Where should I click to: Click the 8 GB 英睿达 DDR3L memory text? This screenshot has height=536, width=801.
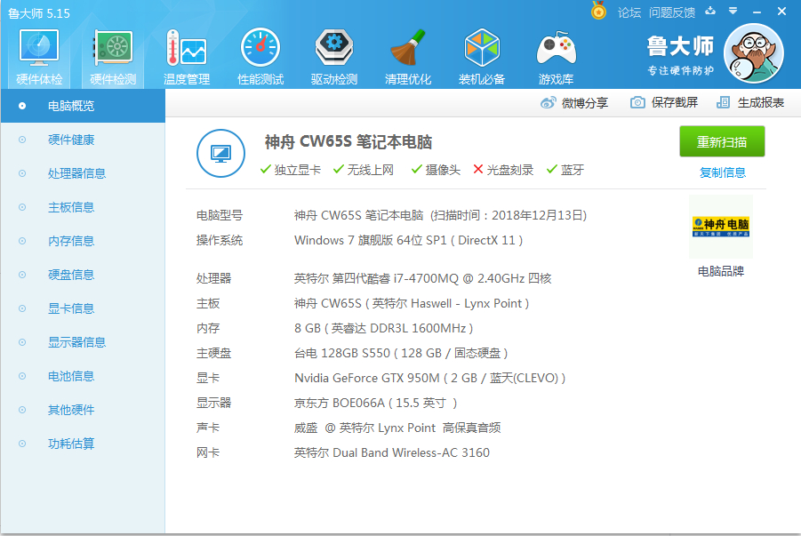(x=384, y=328)
